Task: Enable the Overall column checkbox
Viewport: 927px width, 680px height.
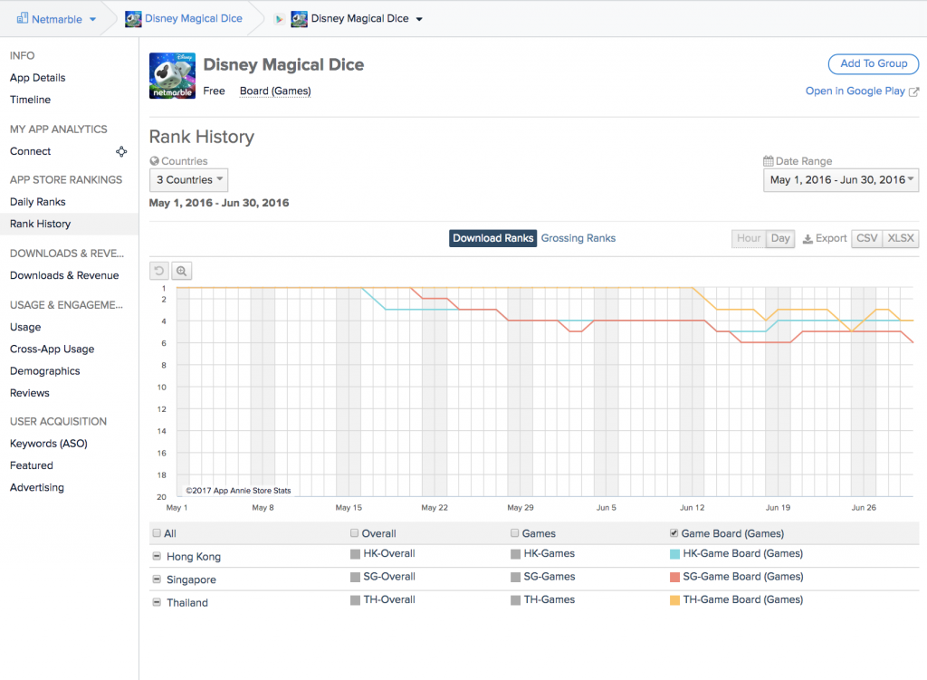Action: click(354, 532)
